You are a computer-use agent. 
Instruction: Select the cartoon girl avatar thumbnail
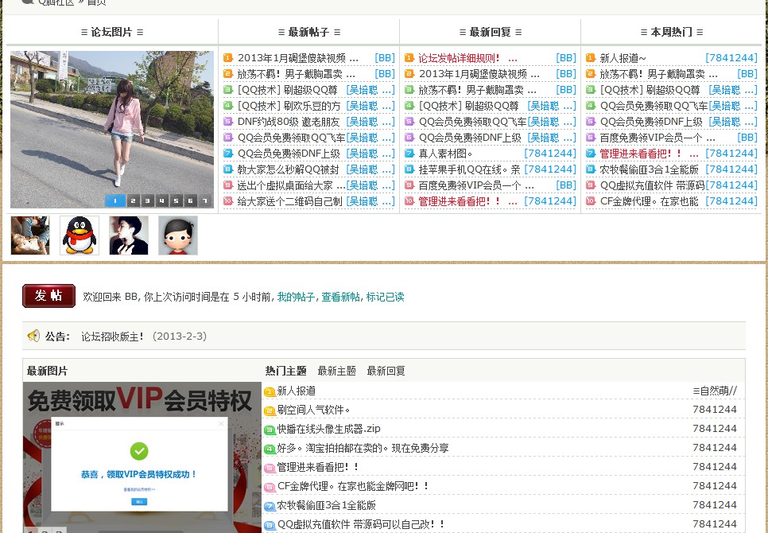[x=177, y=235]
